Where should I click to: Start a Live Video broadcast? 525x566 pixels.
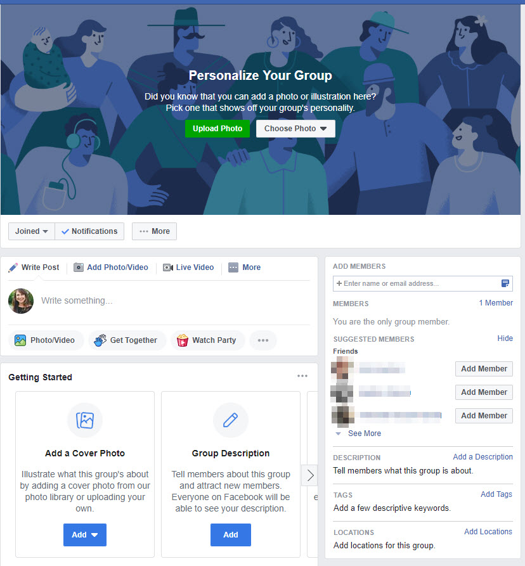(x=188, y=267)
